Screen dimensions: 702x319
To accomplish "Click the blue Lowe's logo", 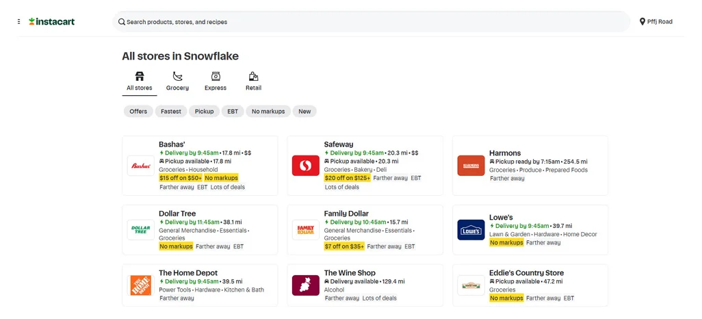I will point(471,230).
